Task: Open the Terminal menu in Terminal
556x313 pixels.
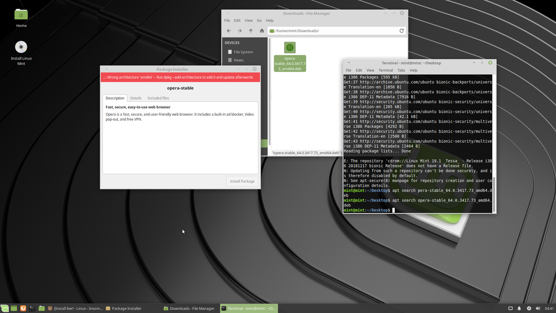Action: coord(386,70)
